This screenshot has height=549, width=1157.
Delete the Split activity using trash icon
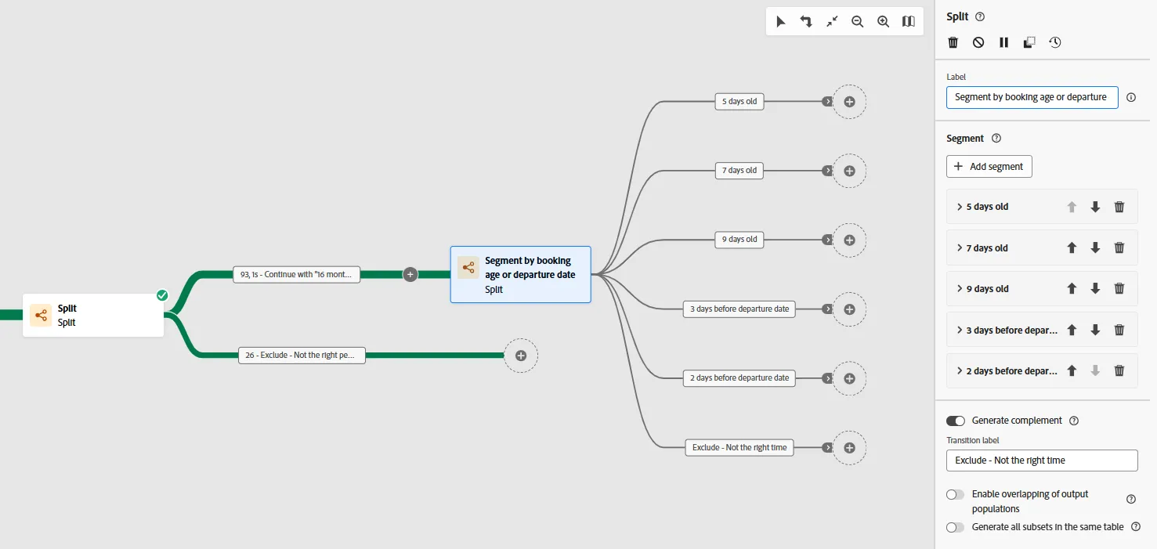point(953,42)
